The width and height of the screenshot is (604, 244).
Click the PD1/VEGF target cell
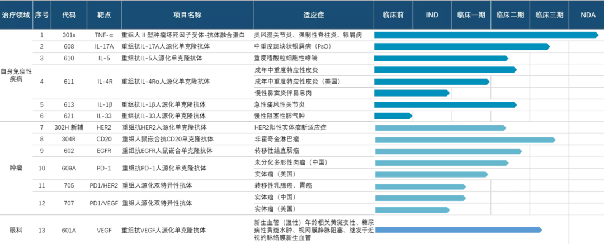pos(105,203)
